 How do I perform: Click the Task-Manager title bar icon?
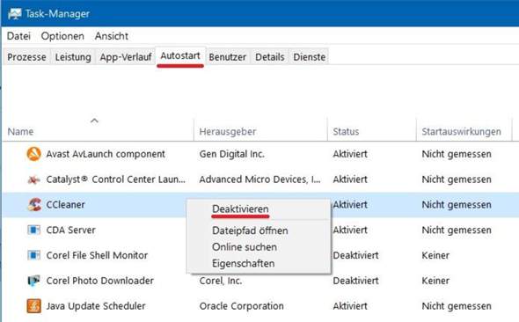point(15,13)
